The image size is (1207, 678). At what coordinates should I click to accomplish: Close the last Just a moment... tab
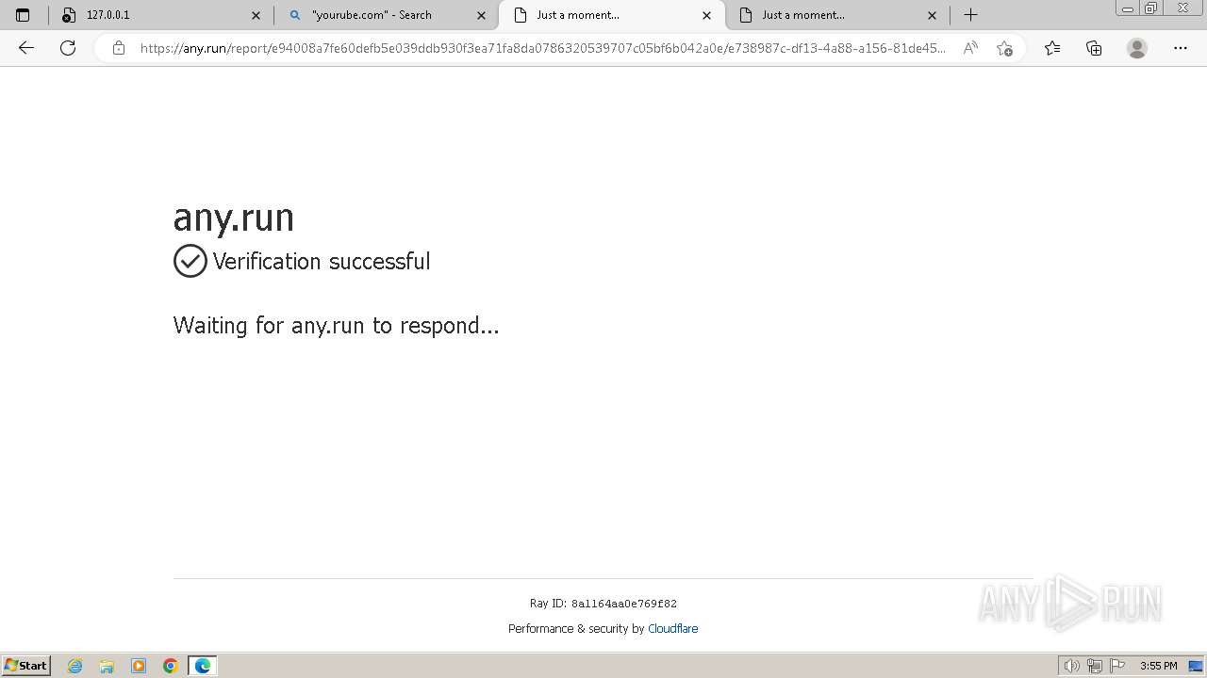[x=932, y=15]
